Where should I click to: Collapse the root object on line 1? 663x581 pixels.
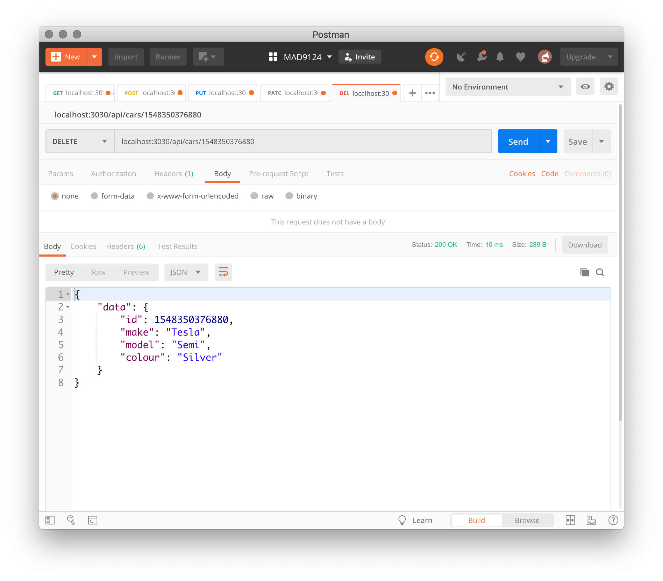[x=68, y=294]
